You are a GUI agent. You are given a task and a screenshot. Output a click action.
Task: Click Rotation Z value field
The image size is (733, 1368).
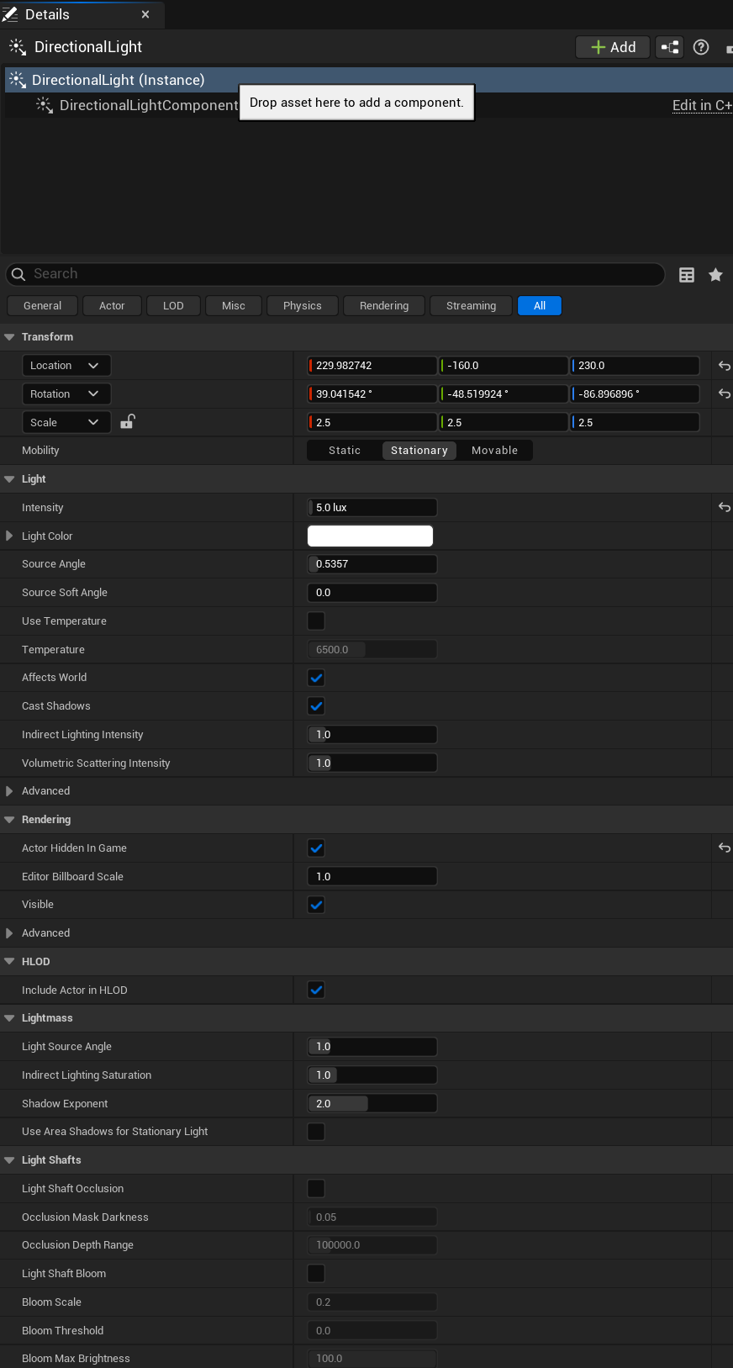click(x=635, y=393)
